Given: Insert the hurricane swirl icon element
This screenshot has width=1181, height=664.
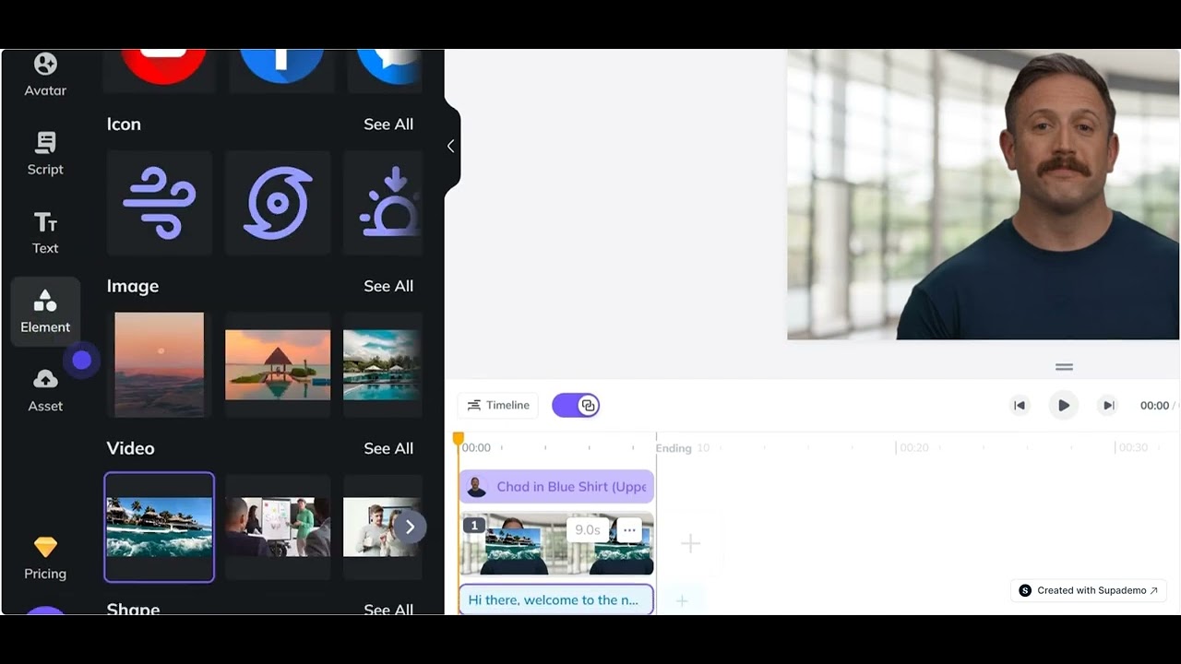Looking at the screenshot, I should pyautogui.click(x=278, y=203).
